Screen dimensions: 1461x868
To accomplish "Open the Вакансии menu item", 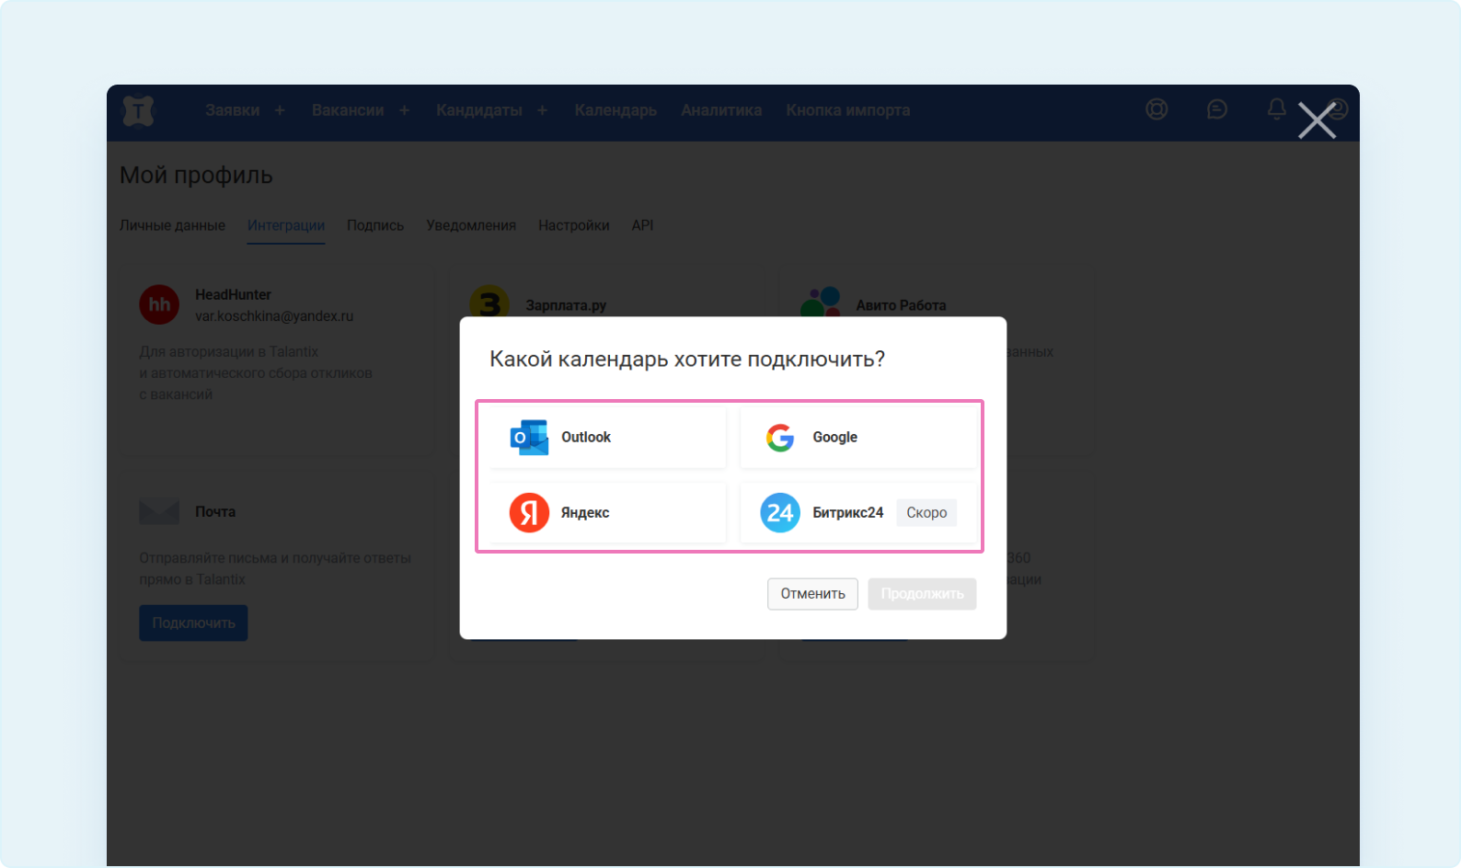I will [348, 110].
